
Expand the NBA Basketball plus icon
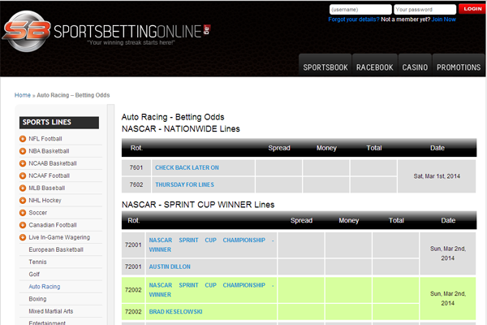(x=23, y=151)
